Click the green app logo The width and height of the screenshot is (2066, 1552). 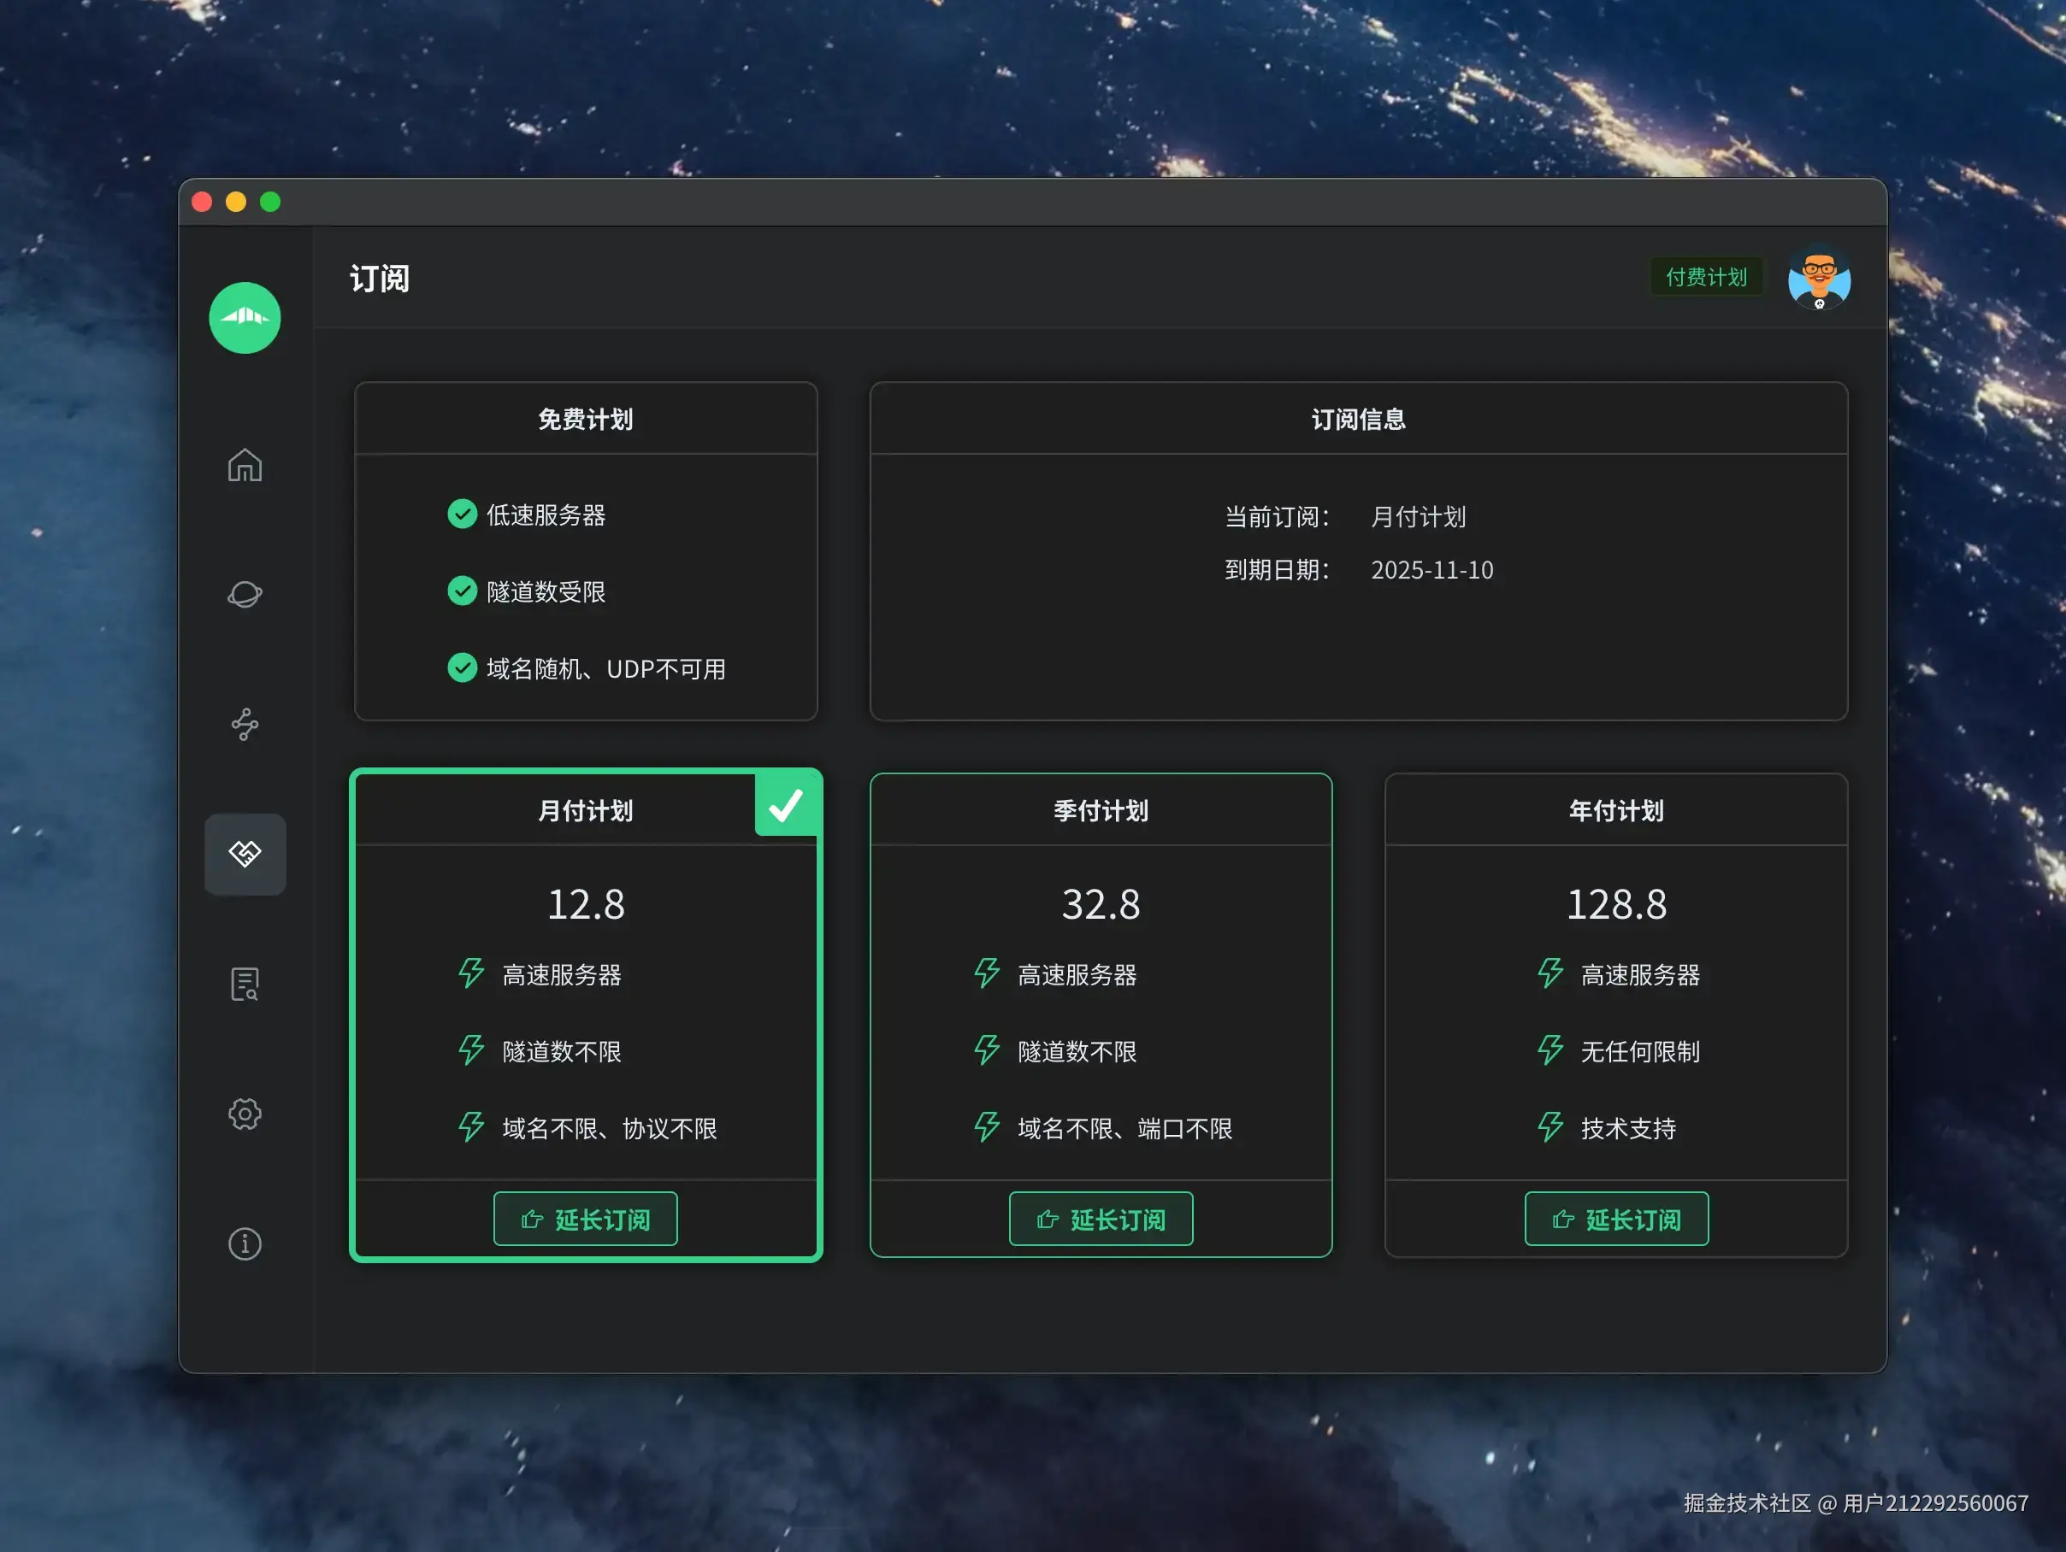(245, 318)
